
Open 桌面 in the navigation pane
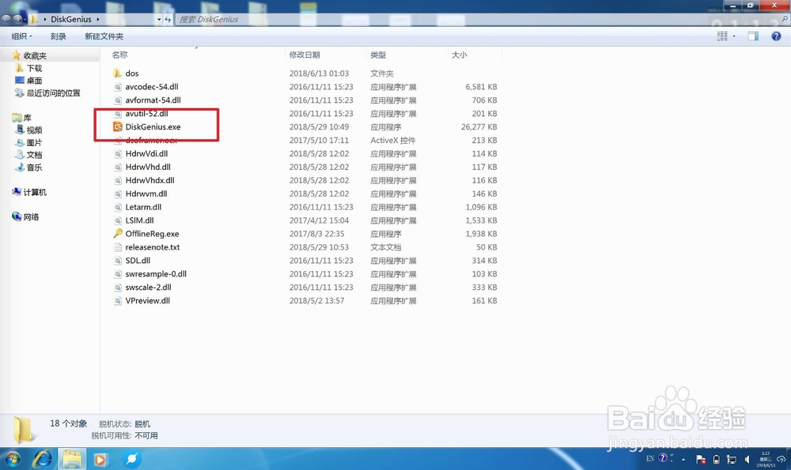(x=34, y=81)
